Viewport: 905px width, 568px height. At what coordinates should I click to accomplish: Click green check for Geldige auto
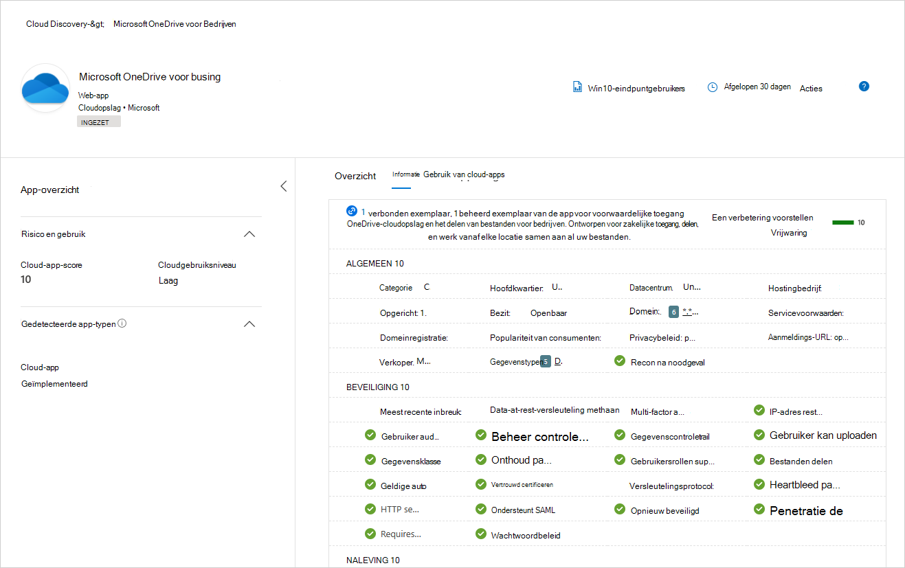pos(370,484)
